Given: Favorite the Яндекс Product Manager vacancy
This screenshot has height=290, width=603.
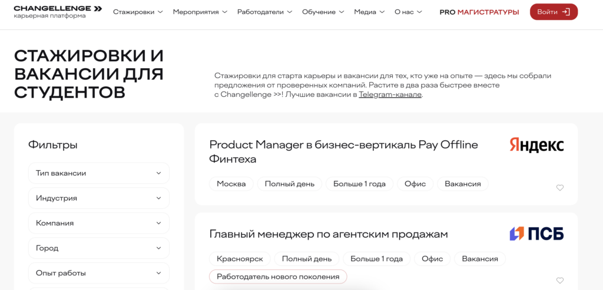Looking at the screenshot, I should point(560,188).
